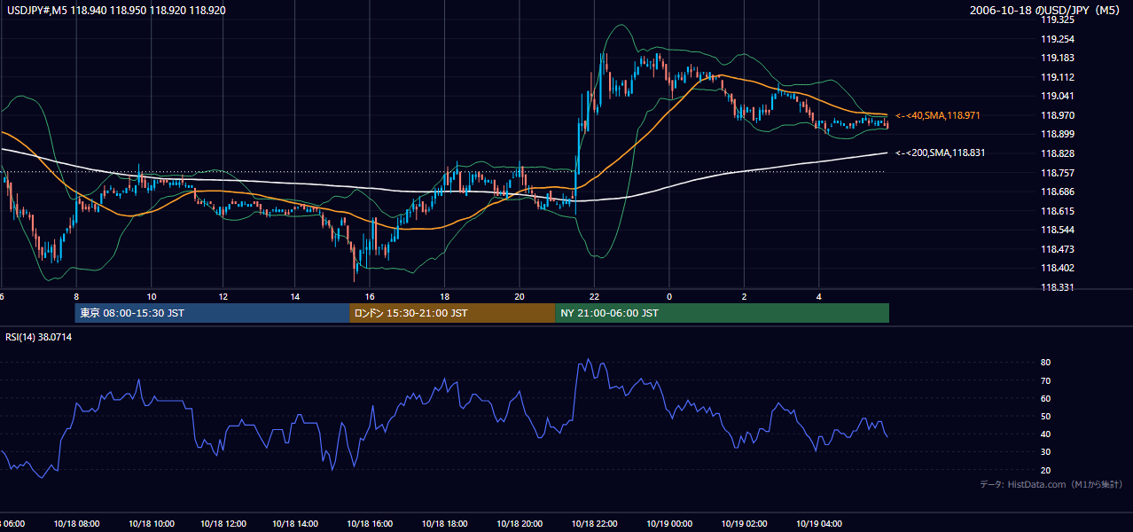Image resolution: width=1133 pixels, height=532 pixels.
Task: Select price axis value 118.615
Action: tap(1057, 211)
